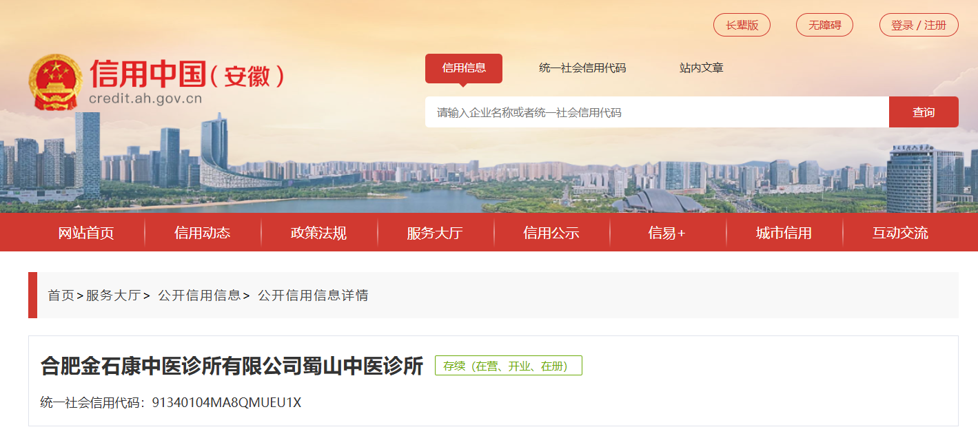Open 服务大厅 navigation menu
This screenshot has height=436, width=978.
coord(435,233)
